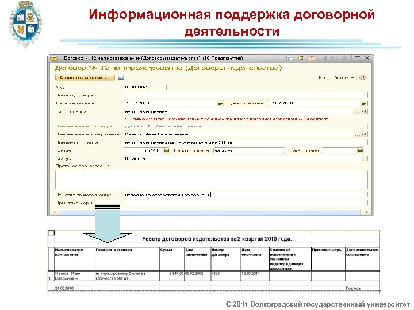Open help with the question mark icon
414x310 pixels.
click(363, 77)
